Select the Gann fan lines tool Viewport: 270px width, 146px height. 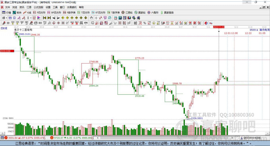97,23
